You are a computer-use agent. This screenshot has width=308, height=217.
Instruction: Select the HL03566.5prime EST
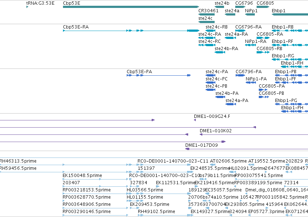click(159, 194)
